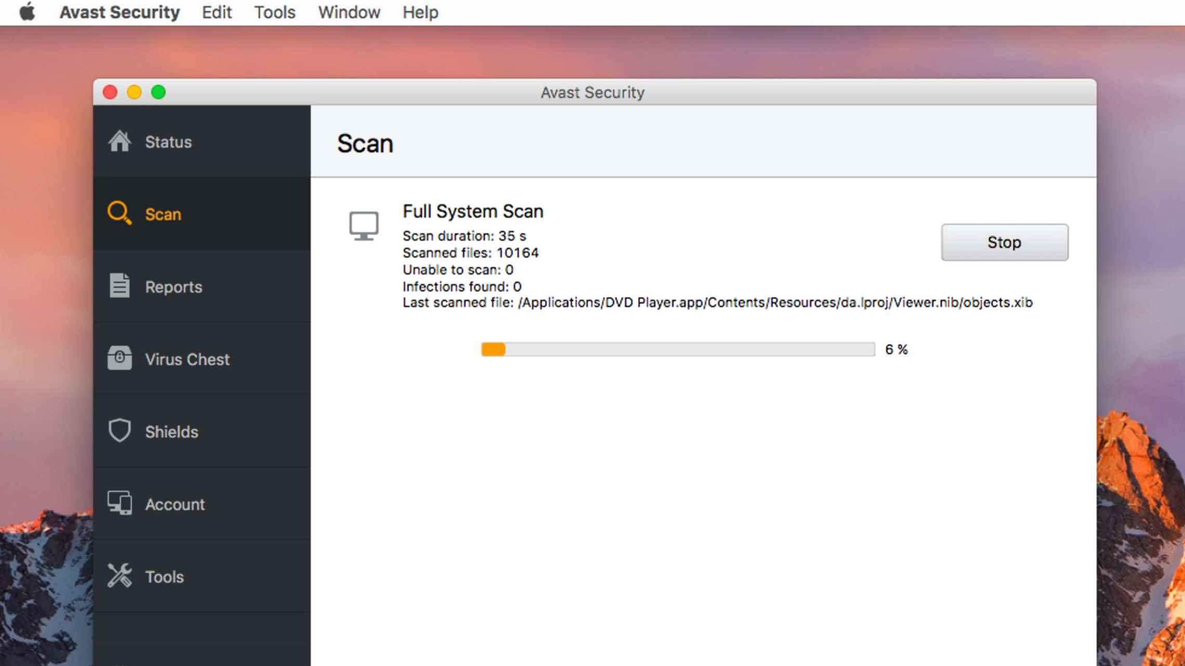Expand the Window menu bar item
Viewport: 1185px width, 666px height.
348,11
